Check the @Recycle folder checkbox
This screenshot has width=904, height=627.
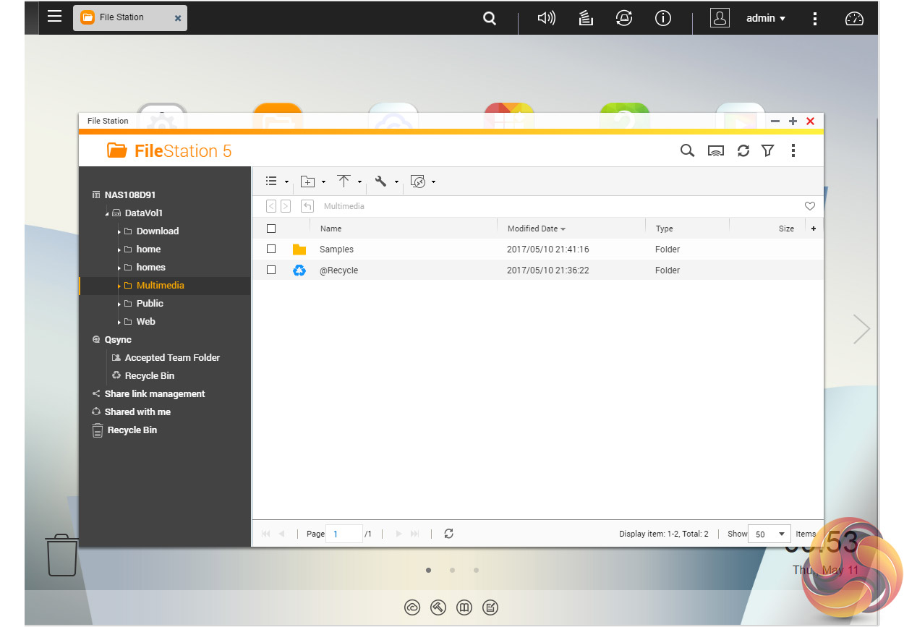271,270
